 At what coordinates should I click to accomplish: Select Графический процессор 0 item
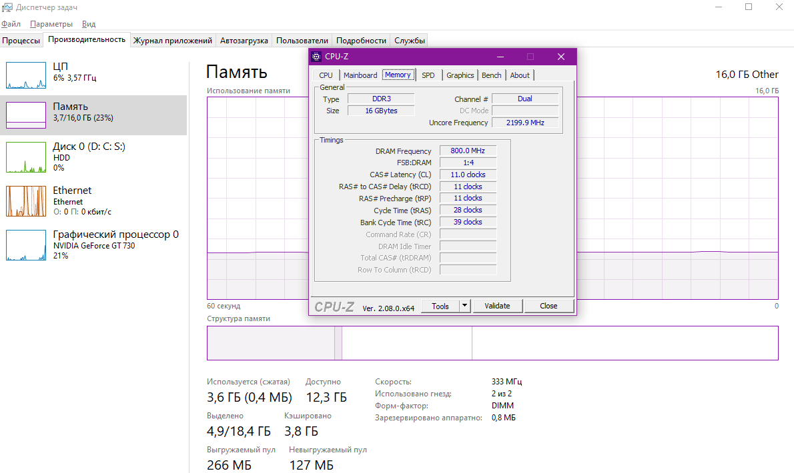coord(93,244)
